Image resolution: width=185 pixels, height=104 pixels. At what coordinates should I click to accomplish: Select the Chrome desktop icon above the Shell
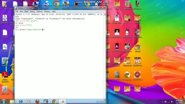coord(56,4)
